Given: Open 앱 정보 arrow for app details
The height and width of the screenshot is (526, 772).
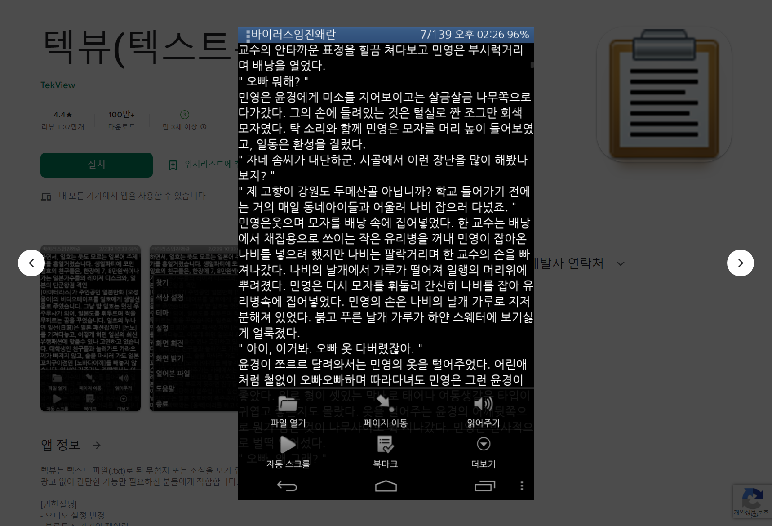Looking at the screenshot, I should 97,445.
